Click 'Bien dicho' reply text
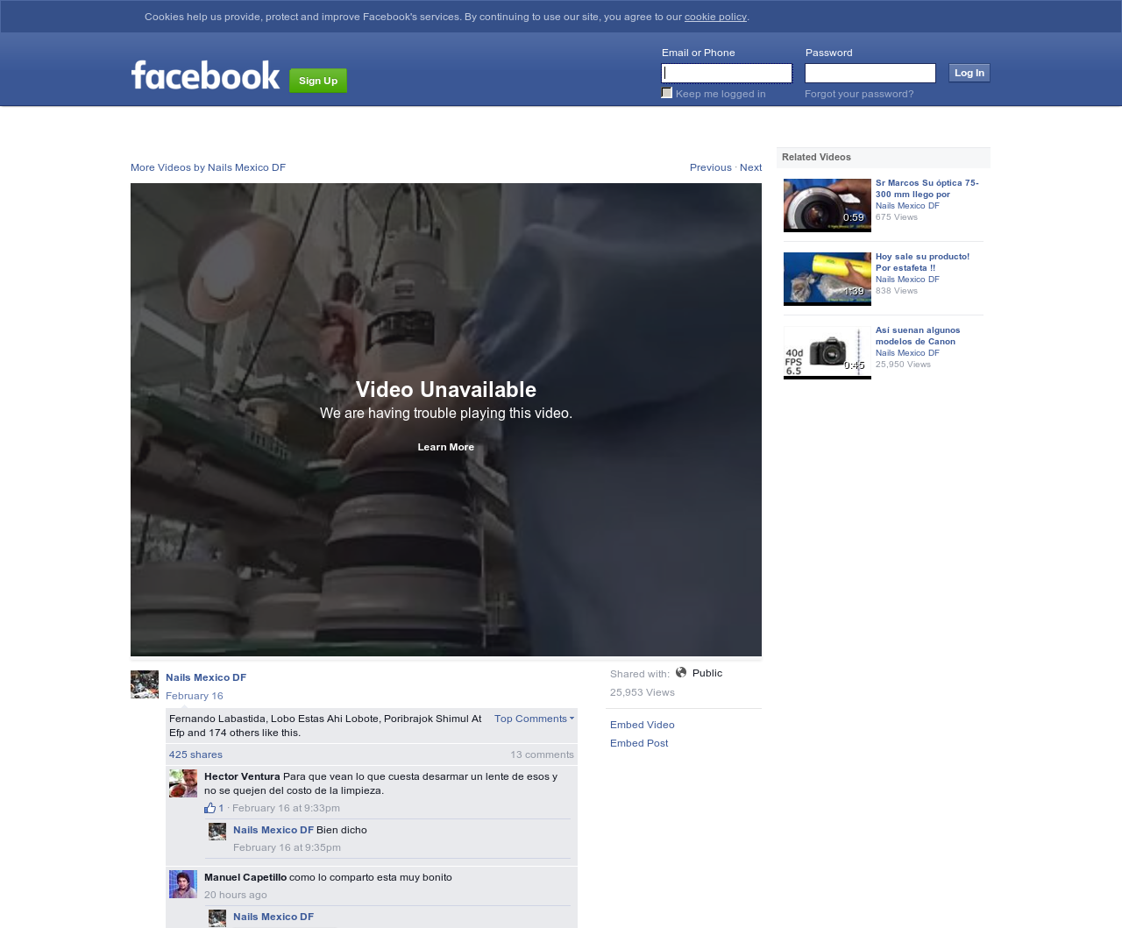Image resolution: width=1122 pixels, height=928 pixels. (x=342, y=830)
